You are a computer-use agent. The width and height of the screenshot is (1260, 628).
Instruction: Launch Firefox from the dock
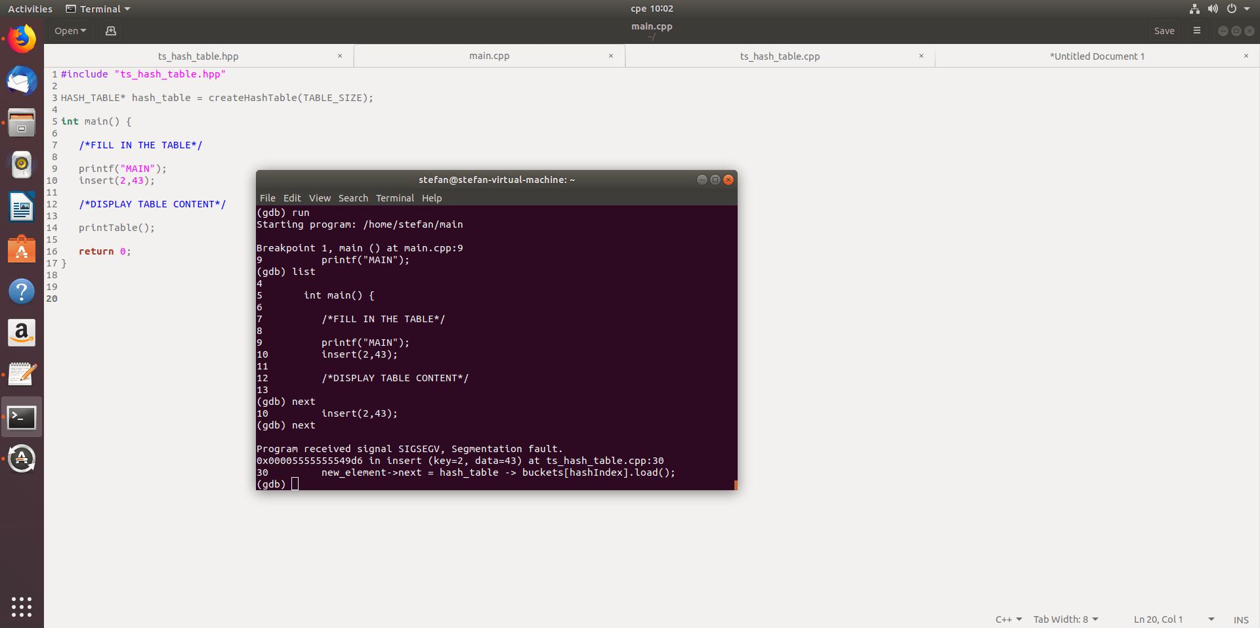click(22, 39)
